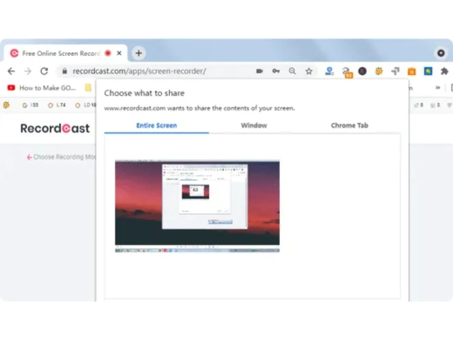Switch to the Window tab

click(254, 125)
